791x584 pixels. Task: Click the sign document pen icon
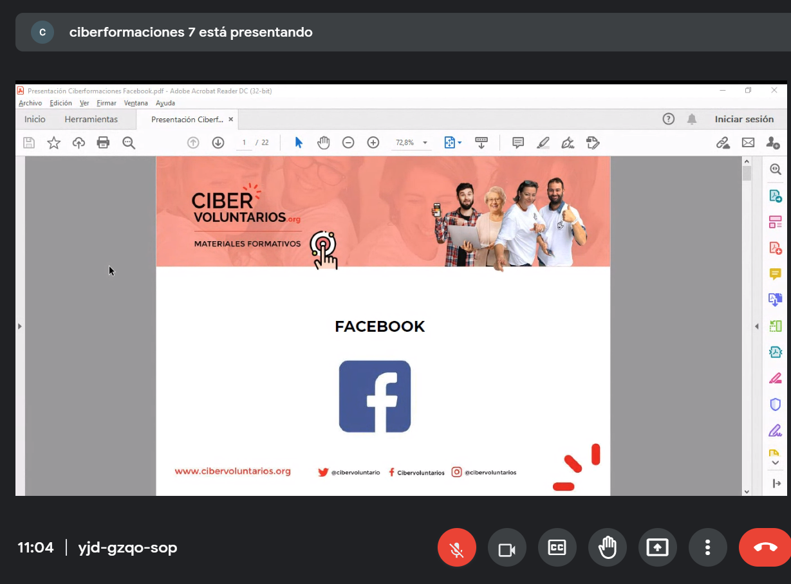pyautogui.click(x=568, y=143)
